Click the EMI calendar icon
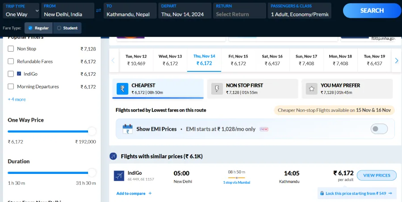Viewport: 402px width, 202px height. [128, 129]
